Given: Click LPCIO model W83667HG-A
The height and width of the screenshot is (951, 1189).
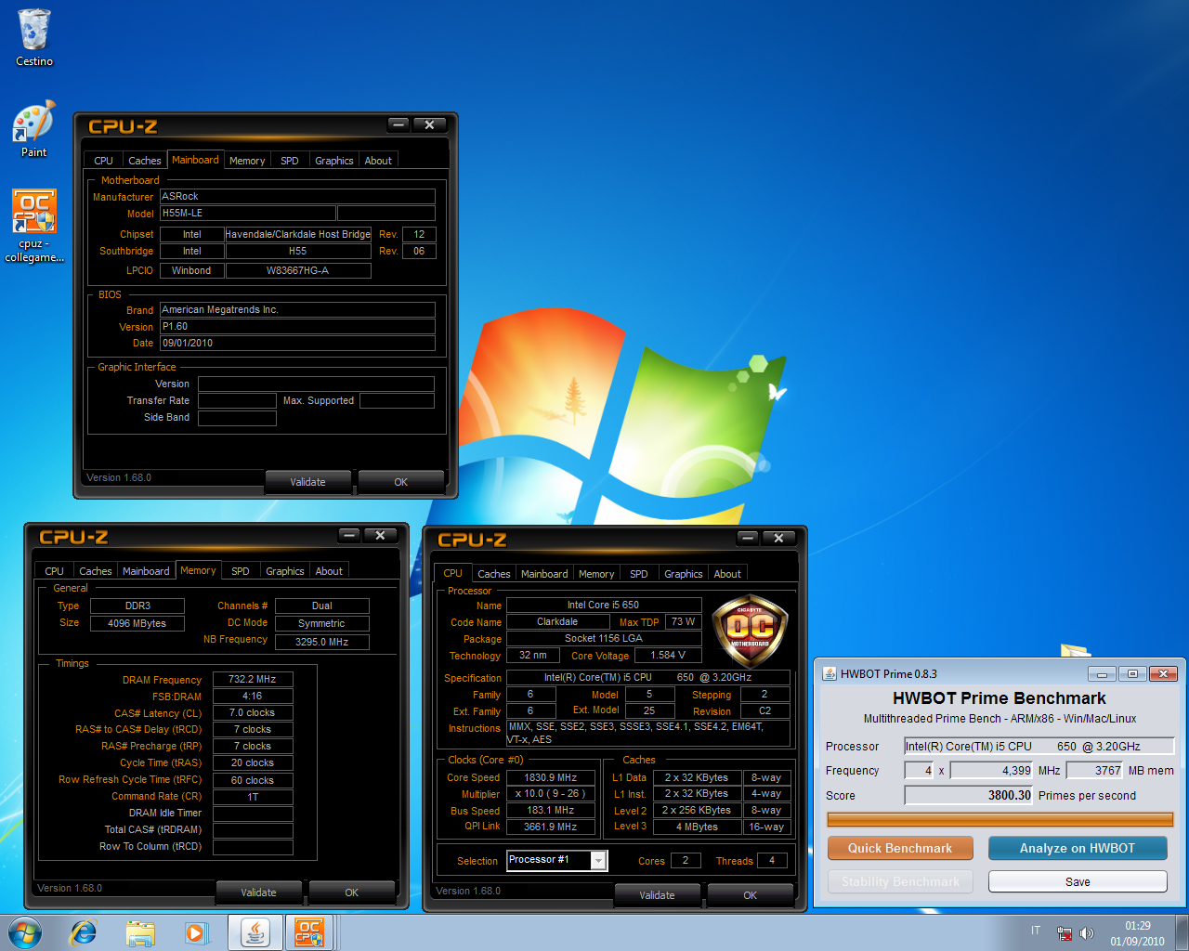Looking at the screenshot, I should pyautogui.click(x=298, y=270).
